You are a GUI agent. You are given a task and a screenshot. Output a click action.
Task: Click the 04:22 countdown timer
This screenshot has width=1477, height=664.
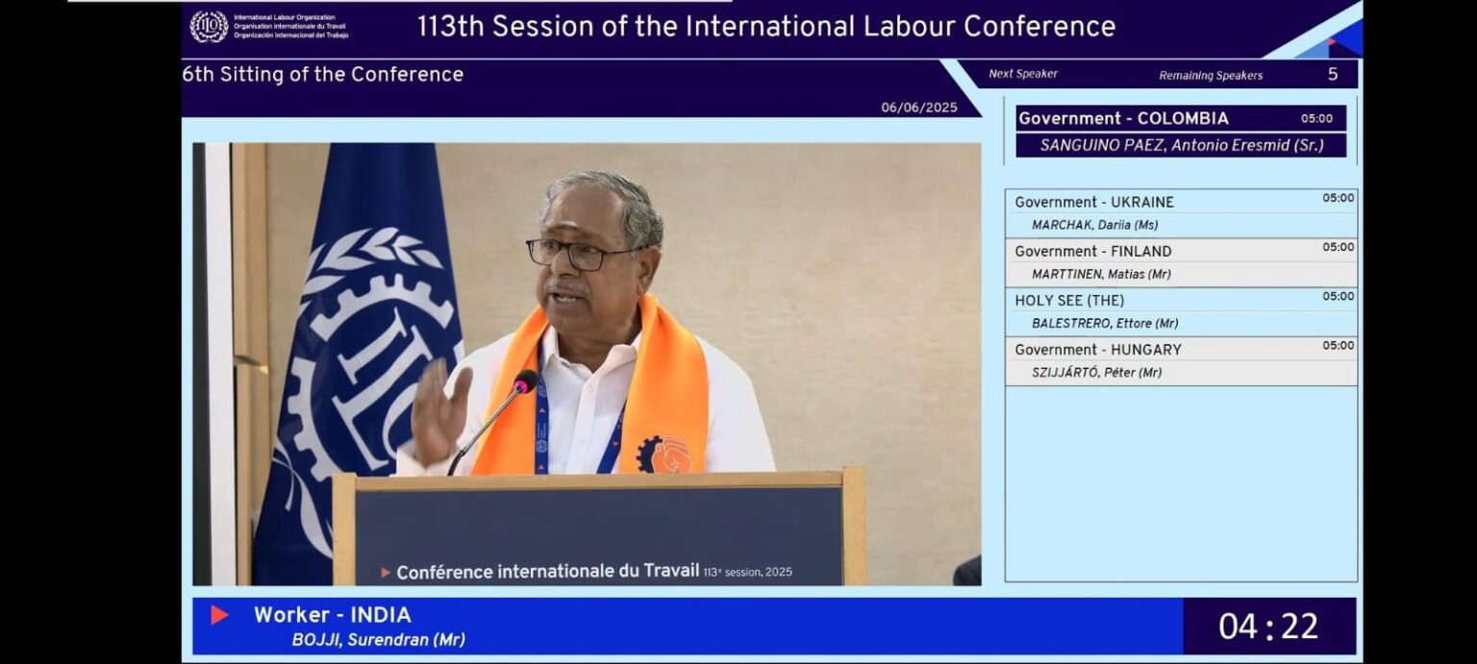[x=1268, y=627]
